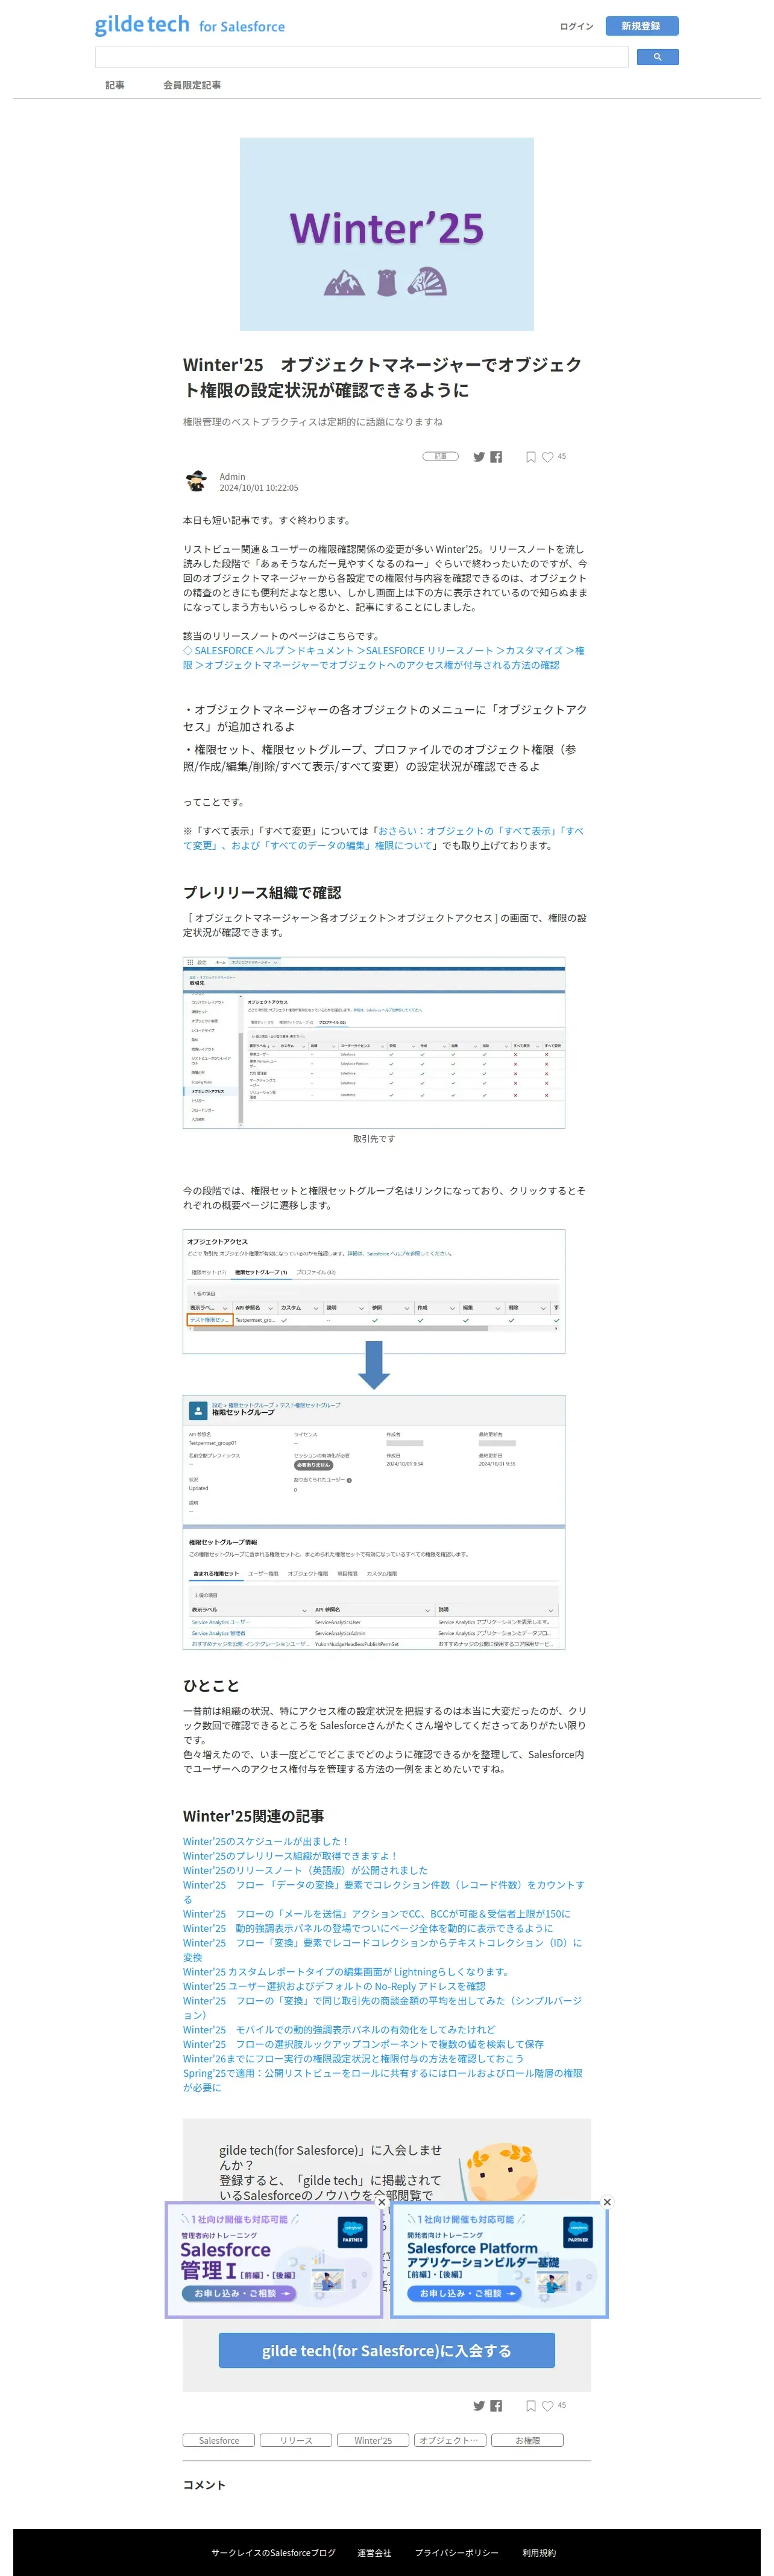This screenshot has width=774, height=2576.
Task: Open the Winter'26までにフロー実行の権限設定 link
Action: (x=353, y=2059)
